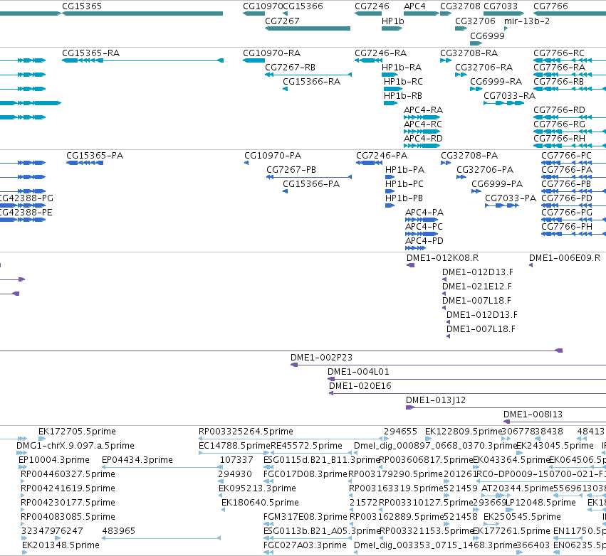
Task: Select the EK122809.5prime label
Action: click(464, 432)
